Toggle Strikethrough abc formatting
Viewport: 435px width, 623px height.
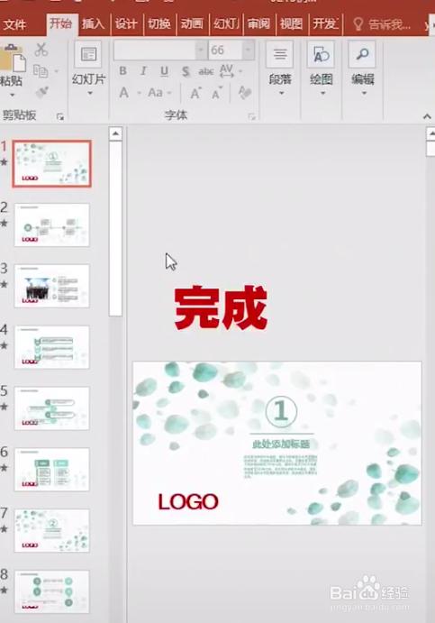tap(206, 71)
